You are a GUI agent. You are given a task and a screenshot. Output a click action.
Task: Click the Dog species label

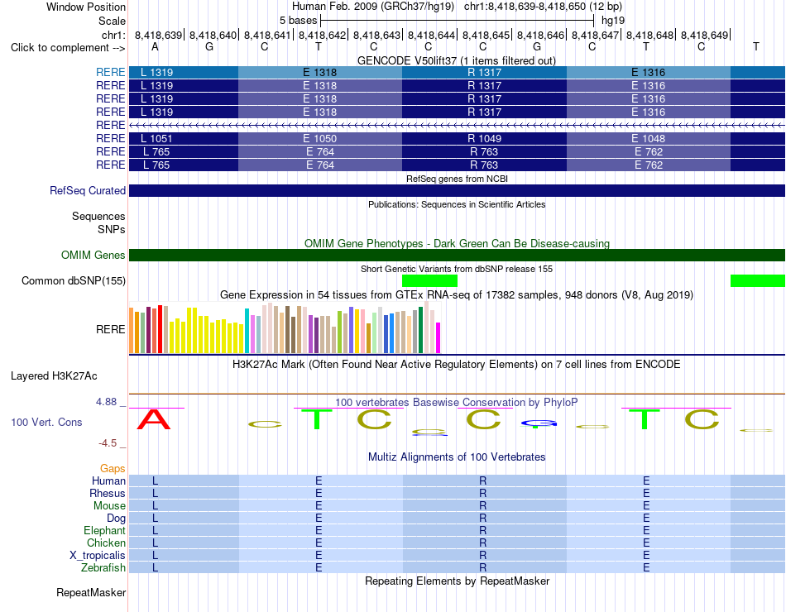[116, 519]
